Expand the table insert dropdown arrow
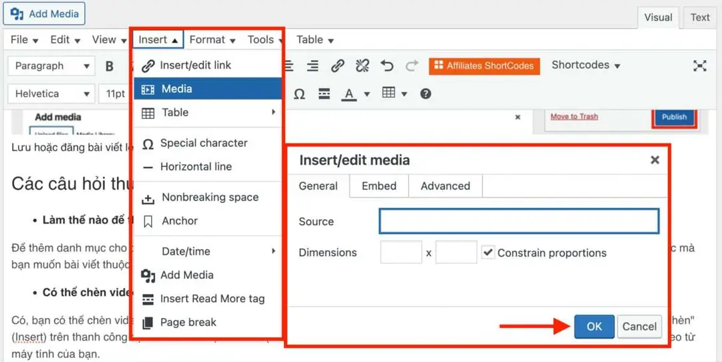This screenshot has height=362, width=722. pyautogui.click(x=404, y=94)
